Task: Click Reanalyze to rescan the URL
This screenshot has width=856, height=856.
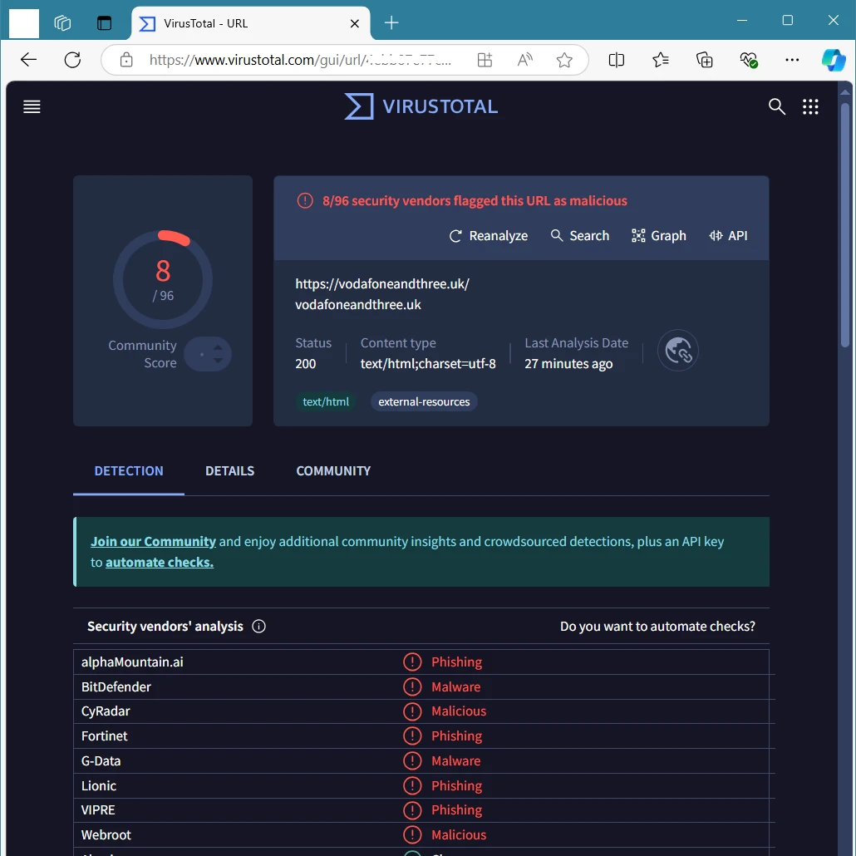Action: tap(489, 236)
